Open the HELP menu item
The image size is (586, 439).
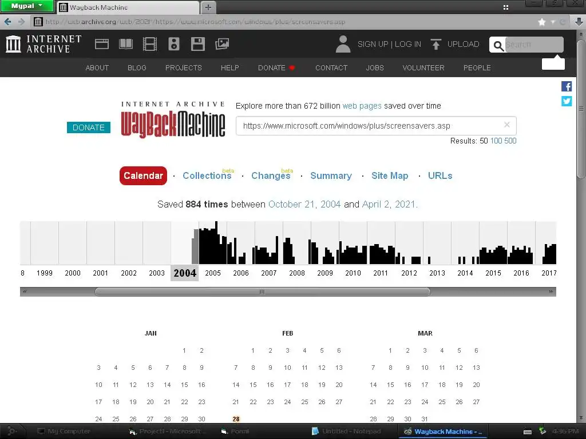pos(230,67)
